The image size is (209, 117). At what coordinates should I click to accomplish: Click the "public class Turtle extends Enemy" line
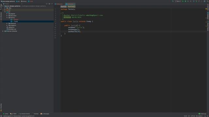[x=77, y=21]
